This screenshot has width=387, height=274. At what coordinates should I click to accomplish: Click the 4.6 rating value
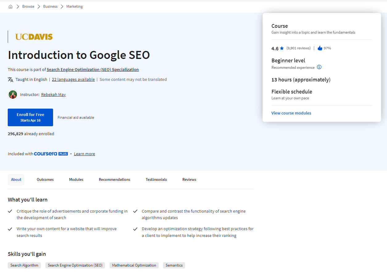pos(275,48)
